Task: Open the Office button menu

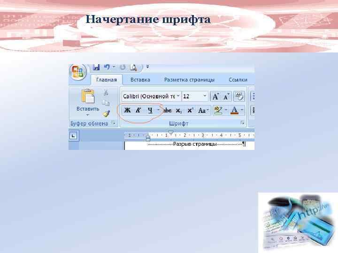Action: (x=78, y=72)
